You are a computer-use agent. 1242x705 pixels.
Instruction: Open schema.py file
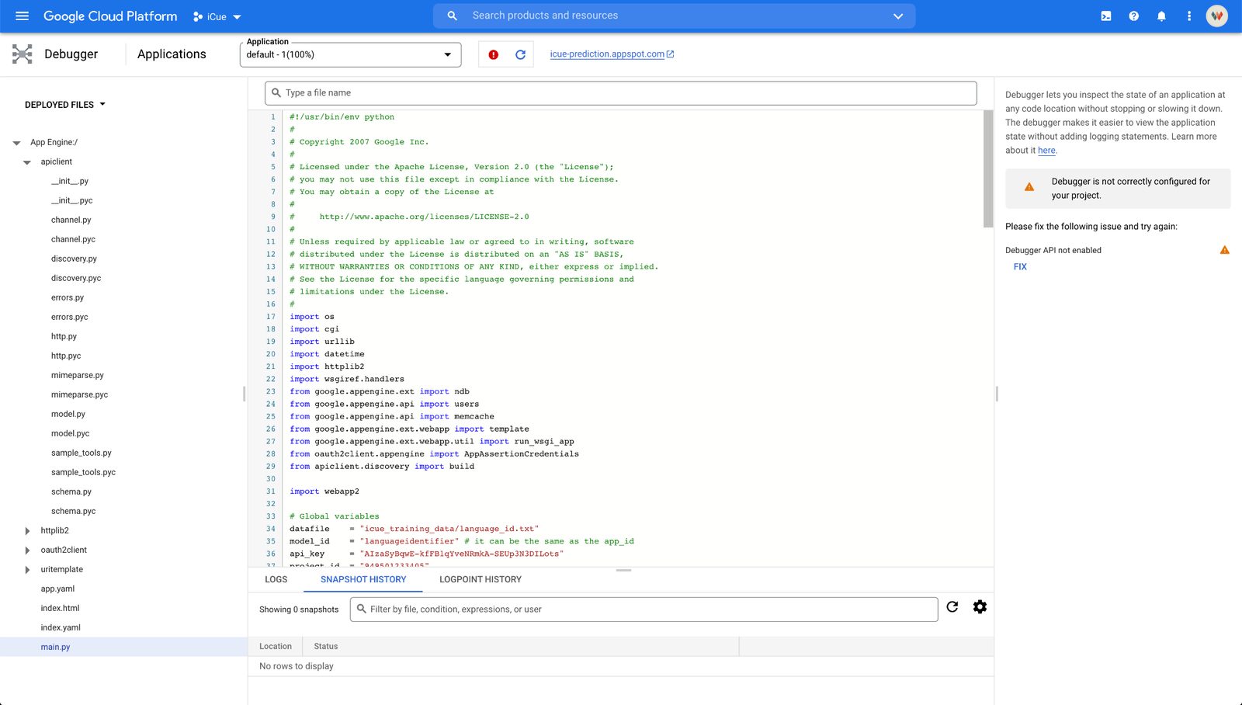[71, 491]
